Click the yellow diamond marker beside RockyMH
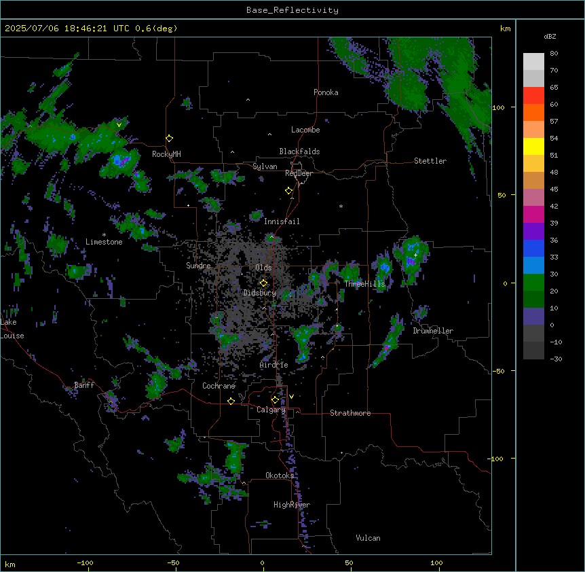 tap(169, 139)
